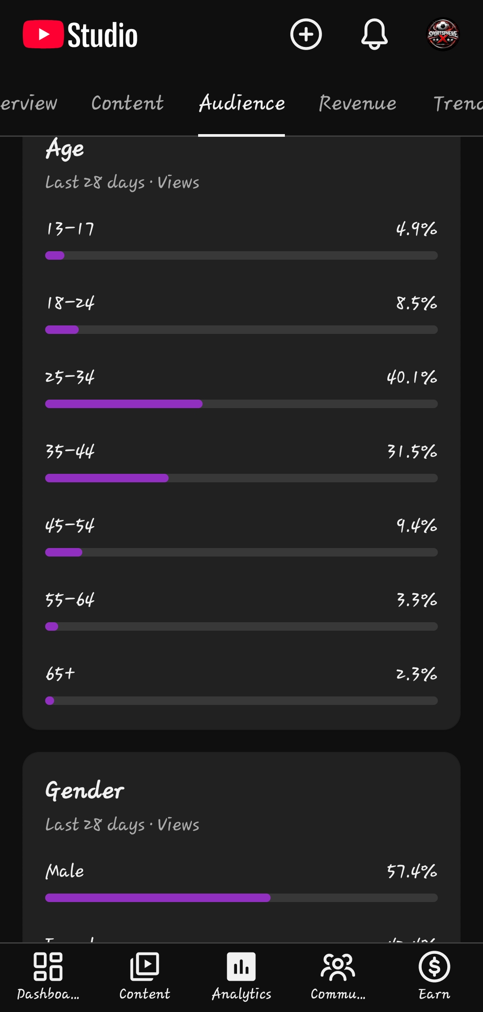Switch to the Overview tab
Viewport: 483px width, 1012px height.
(29, 103)
